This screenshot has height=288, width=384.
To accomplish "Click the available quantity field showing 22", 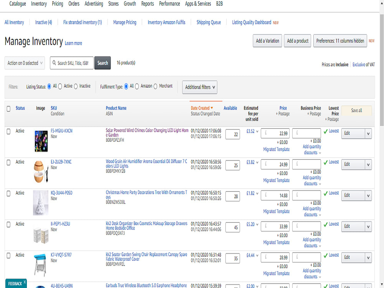I will (x=232, y=134).
